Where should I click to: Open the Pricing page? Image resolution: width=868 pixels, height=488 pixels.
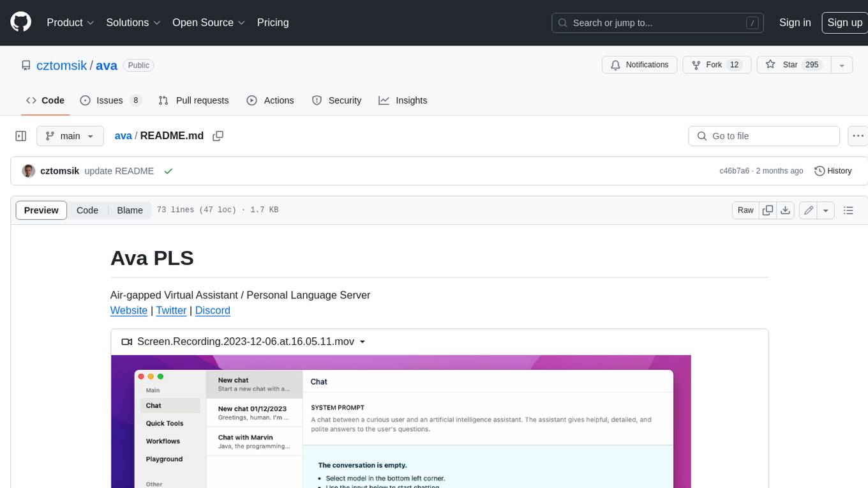point(273,22)
